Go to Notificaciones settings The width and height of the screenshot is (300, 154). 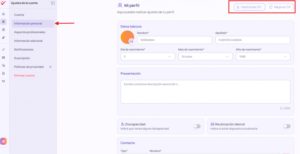pyautogui.click(x=24, y=49)
